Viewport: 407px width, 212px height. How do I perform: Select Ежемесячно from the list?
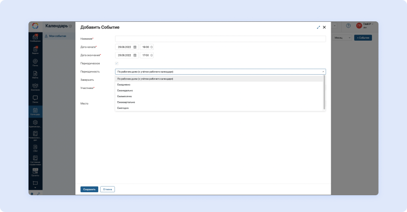[126, 96]
